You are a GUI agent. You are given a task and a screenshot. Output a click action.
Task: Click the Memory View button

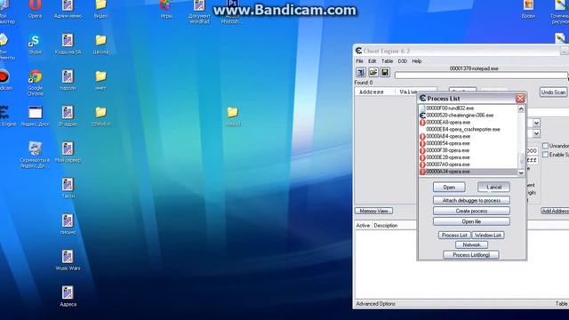(373, 211)
